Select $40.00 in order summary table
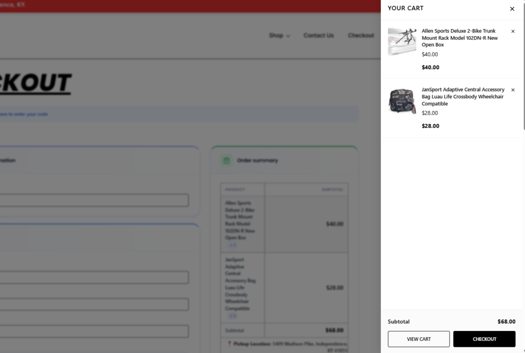Image resolution: width=525 pixels, height=353 pixels. click(x=334, y=224)
